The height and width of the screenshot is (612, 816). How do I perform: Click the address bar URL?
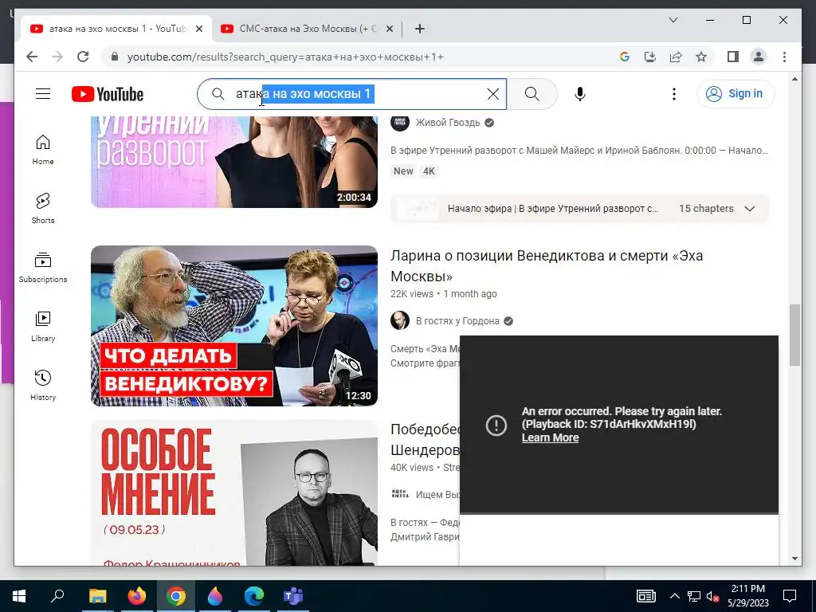pos(285,57)
